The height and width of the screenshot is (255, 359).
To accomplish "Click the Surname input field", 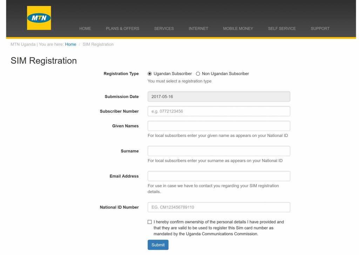I will point(219,151).
